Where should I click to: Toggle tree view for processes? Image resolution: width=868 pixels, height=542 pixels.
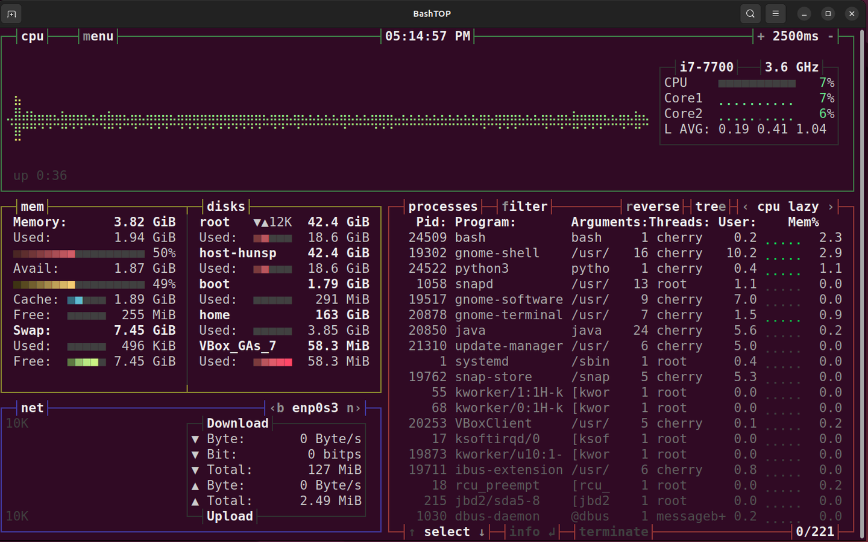(x=710, y=207)
